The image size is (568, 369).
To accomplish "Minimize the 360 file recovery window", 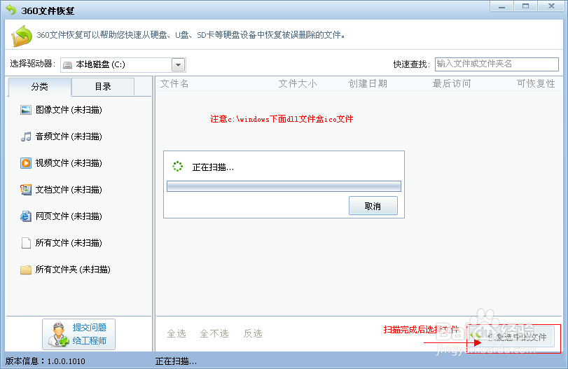I will coord(501,6).
